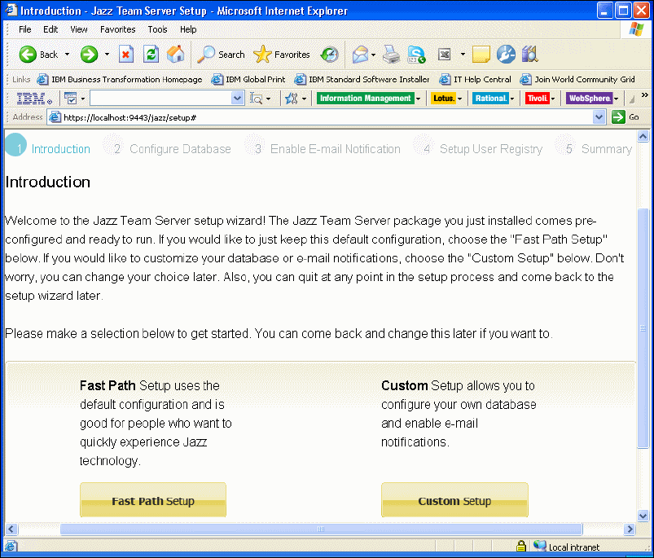Open the Home page icon

tap(176, 55)
